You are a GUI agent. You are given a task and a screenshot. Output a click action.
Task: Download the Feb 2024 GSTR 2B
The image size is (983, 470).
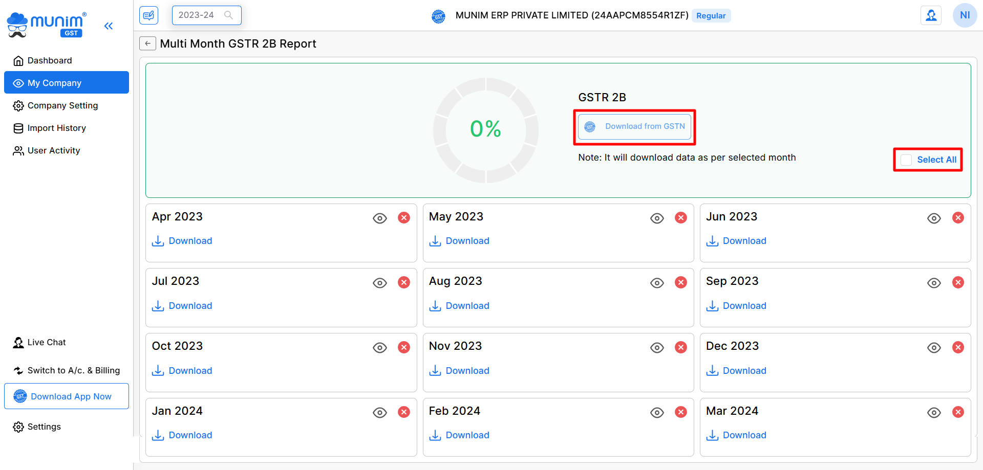coord(459,435)
